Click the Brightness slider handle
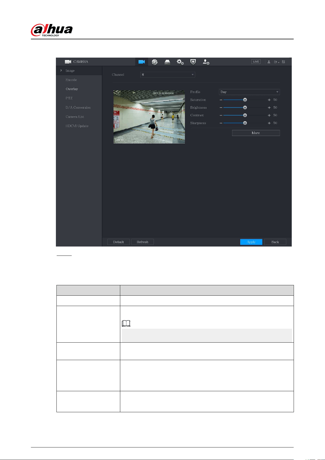Image resolution: width=325 pixels, height=460 pixels. pos(245,108)
